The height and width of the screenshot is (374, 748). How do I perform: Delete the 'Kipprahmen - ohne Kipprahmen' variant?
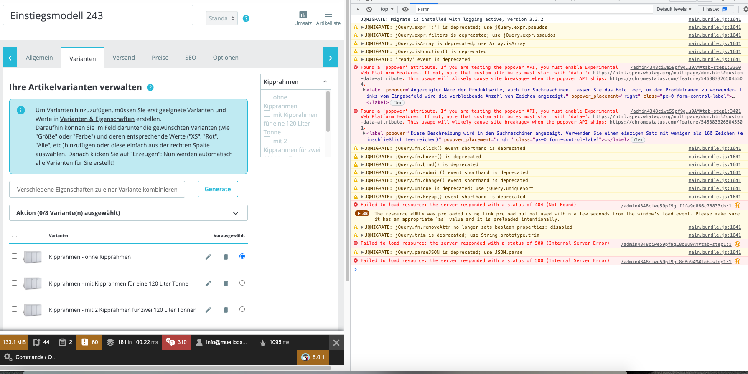[226, 257]
